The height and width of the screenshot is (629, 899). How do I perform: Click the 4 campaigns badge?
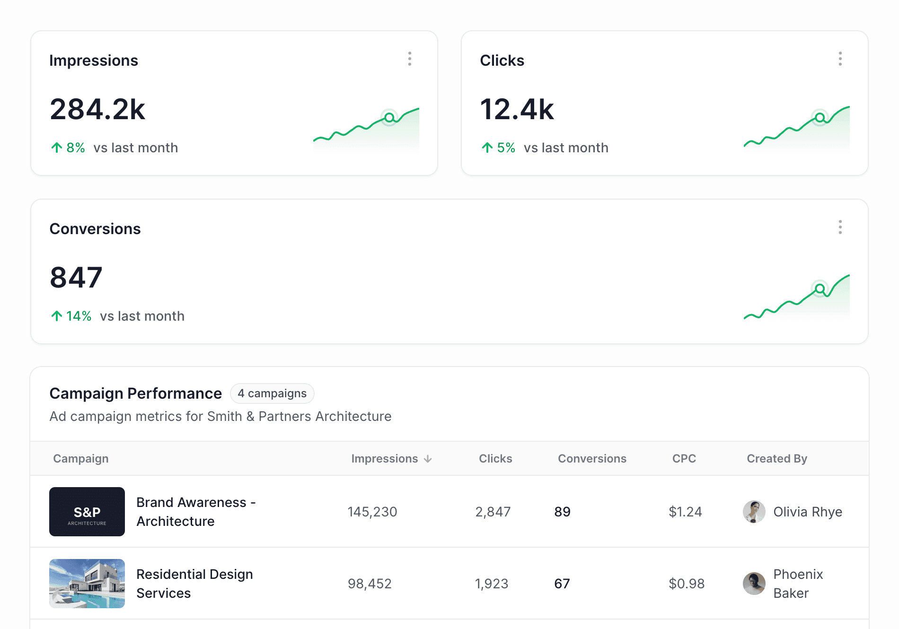(273, 393)
